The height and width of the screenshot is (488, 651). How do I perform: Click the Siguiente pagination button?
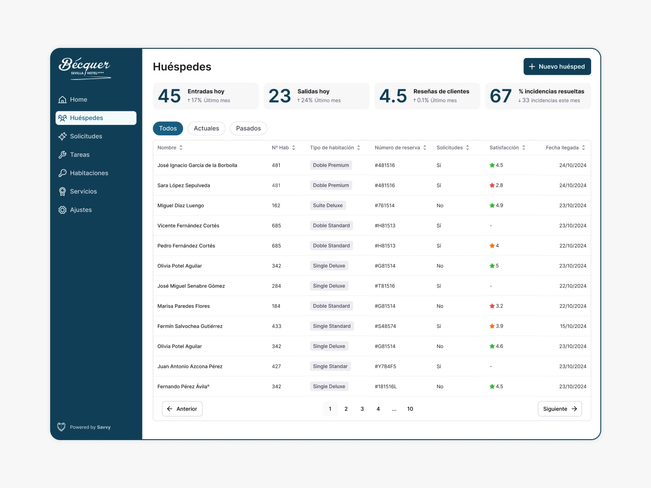[x=560, y=408]
